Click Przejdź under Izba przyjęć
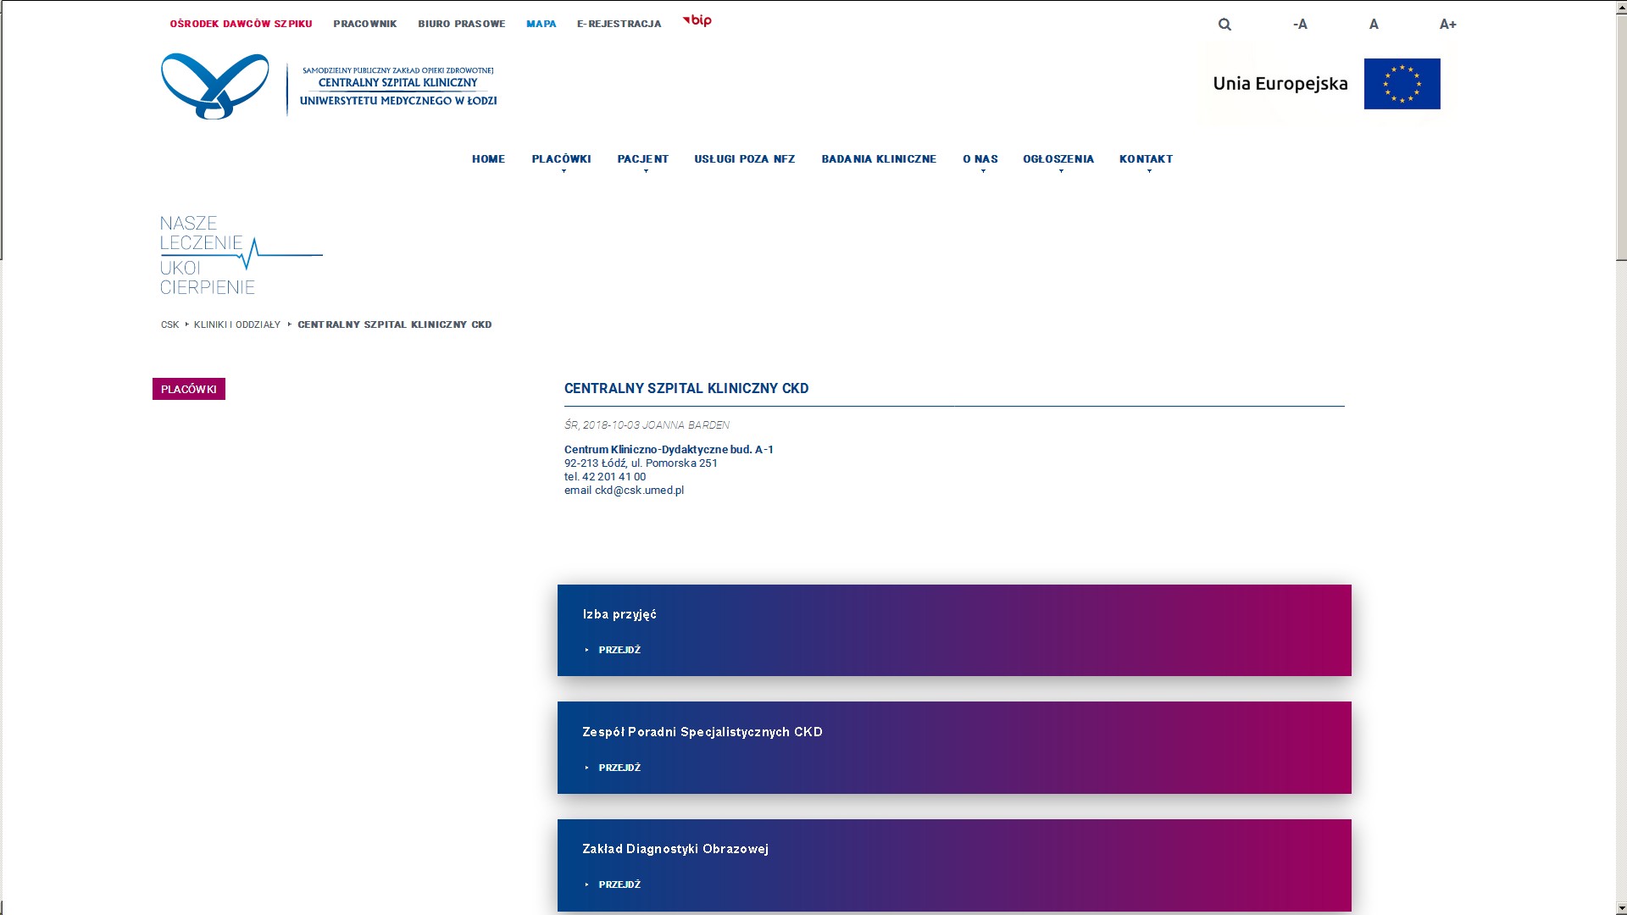The height and width of the screenshot is (915, 1627). click(619, 650)
